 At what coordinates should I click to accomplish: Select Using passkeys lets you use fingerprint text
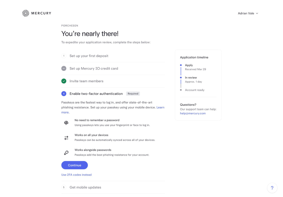[x=112, y=125]
